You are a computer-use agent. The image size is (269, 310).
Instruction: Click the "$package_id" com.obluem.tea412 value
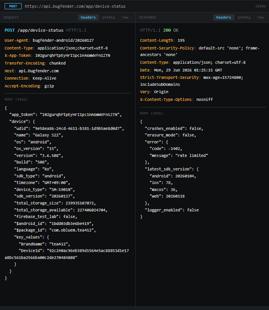click(x=71, y=230)
